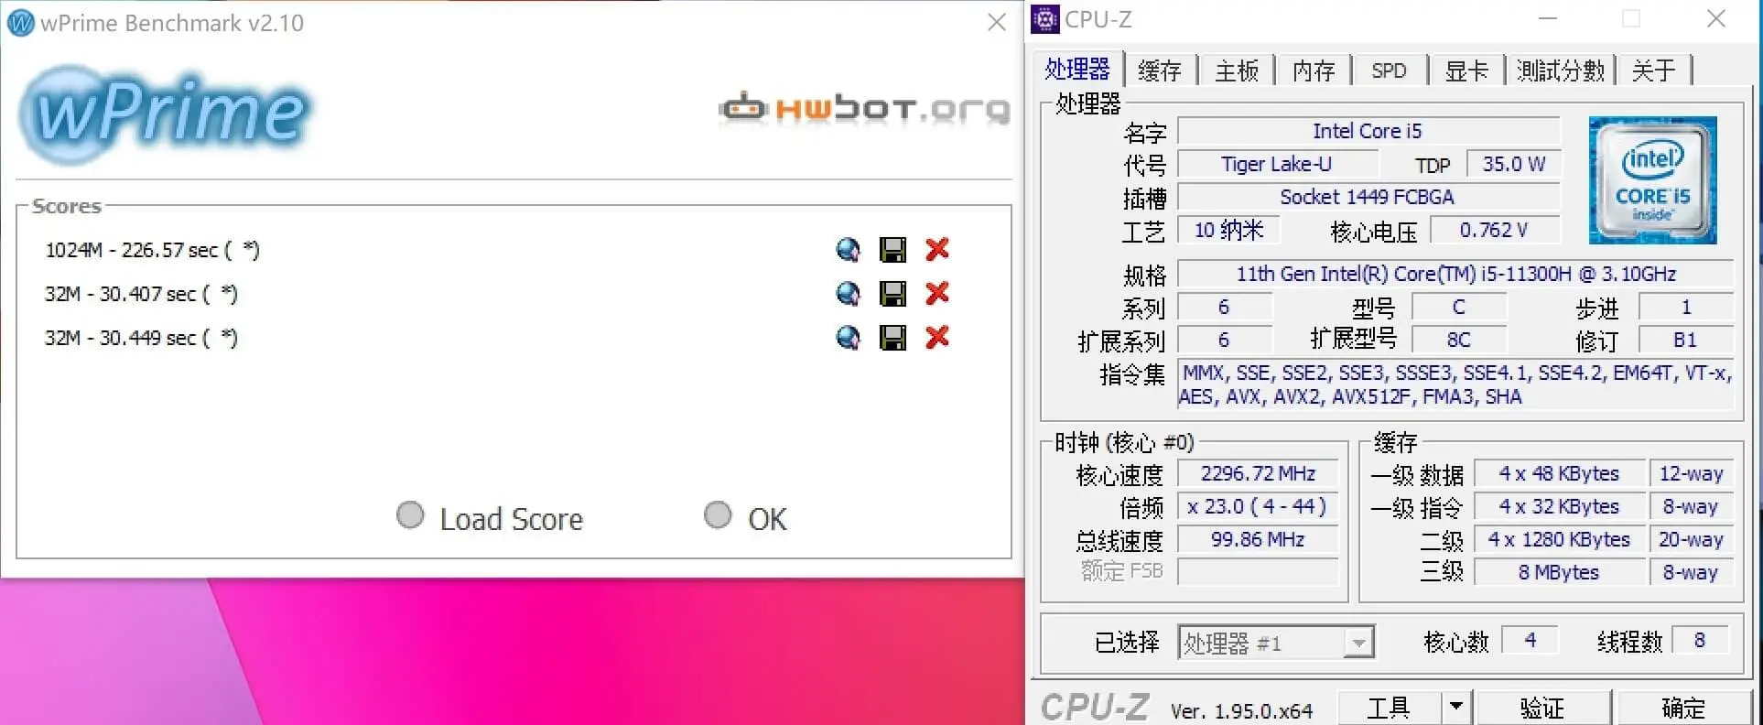1763x725 pixels.
Task: Click the 4 x 1280 KBytes L2 value
Action: 1560,539
